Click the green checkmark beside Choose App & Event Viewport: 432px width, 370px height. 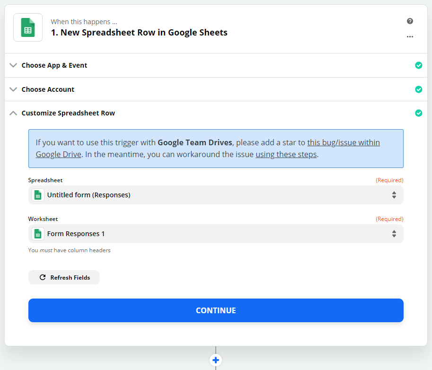click(418, 65)
